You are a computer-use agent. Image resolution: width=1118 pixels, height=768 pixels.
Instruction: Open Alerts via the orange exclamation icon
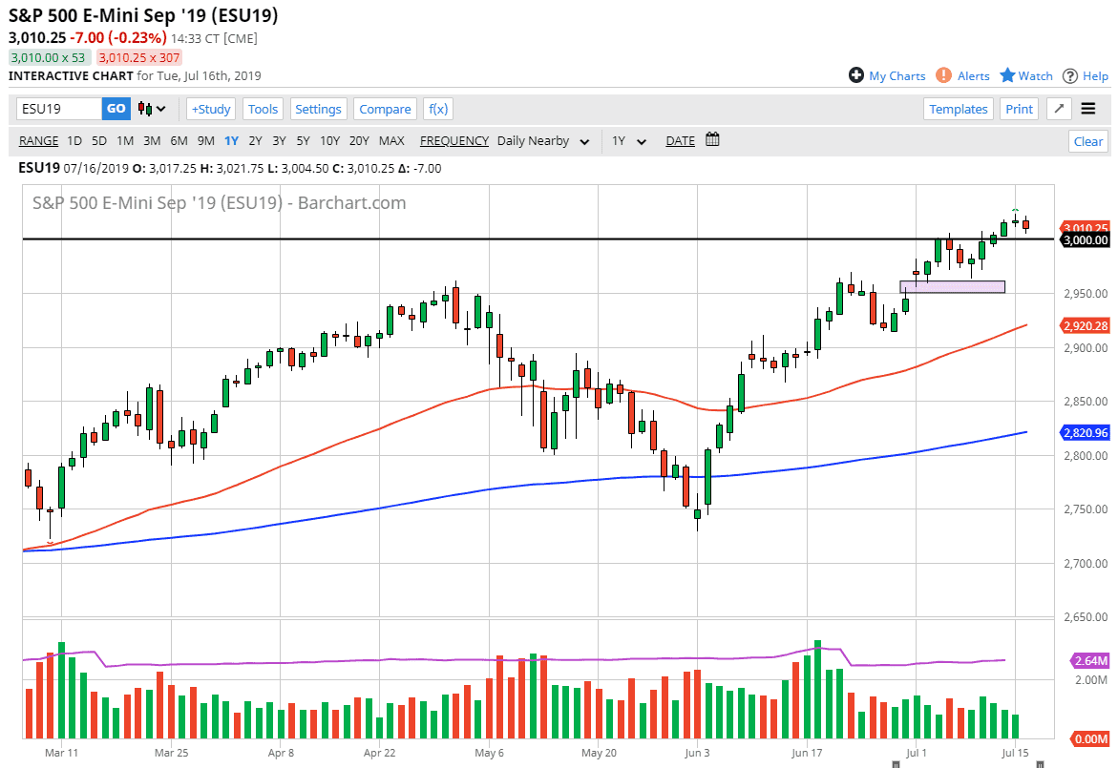coord(943,75)
